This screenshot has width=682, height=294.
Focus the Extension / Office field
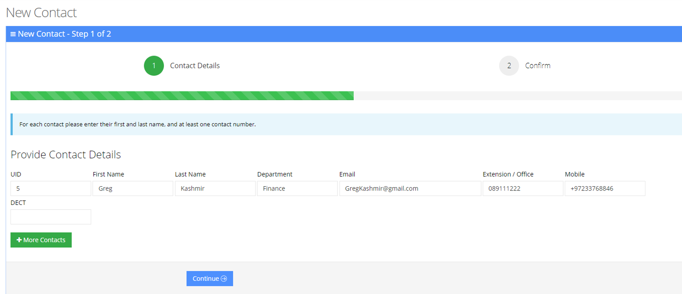(522, 188)
